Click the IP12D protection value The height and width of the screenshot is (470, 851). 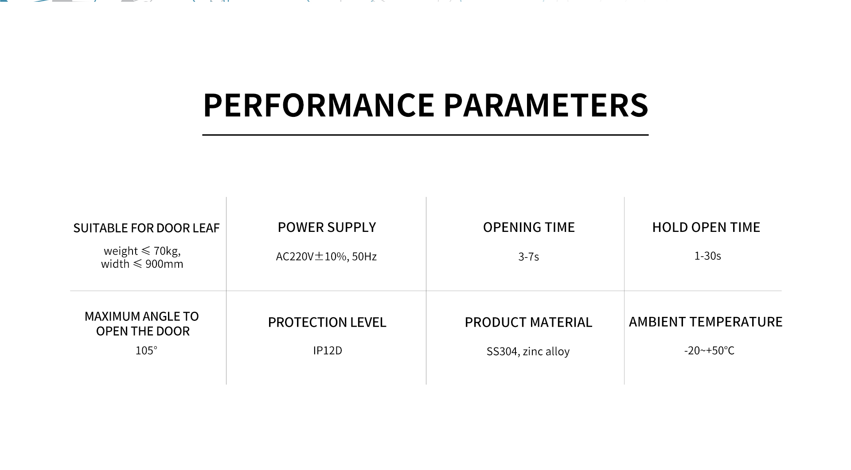click(x=328, y=351)
